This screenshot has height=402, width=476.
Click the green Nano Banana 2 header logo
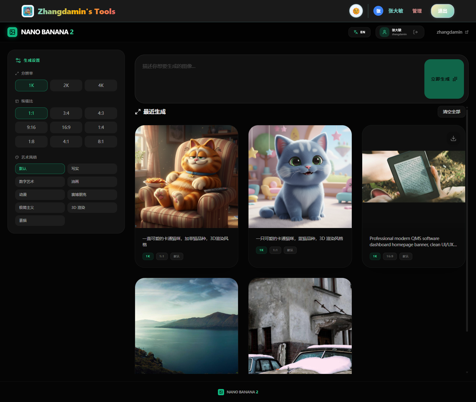click(x=12, y=32)
